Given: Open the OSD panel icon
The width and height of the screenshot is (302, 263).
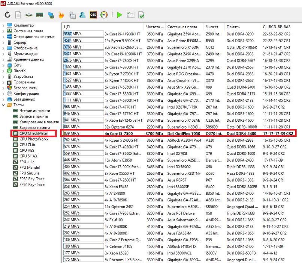Looking at the screenshot, I should click(93, 15).
